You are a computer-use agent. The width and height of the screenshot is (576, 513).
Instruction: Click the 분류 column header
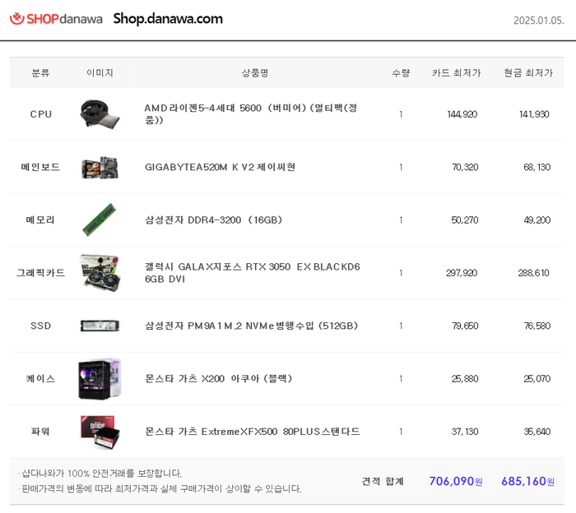[x=40, y=72]
